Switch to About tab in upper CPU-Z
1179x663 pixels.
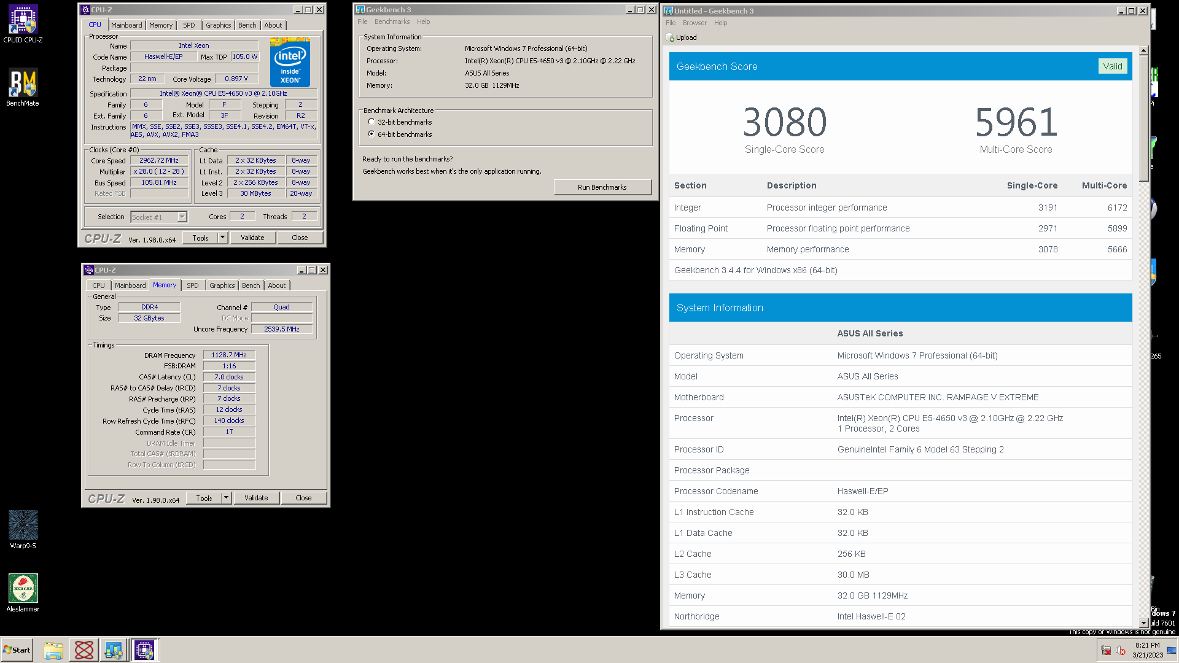pyautogui.click(x=273, y=25)
